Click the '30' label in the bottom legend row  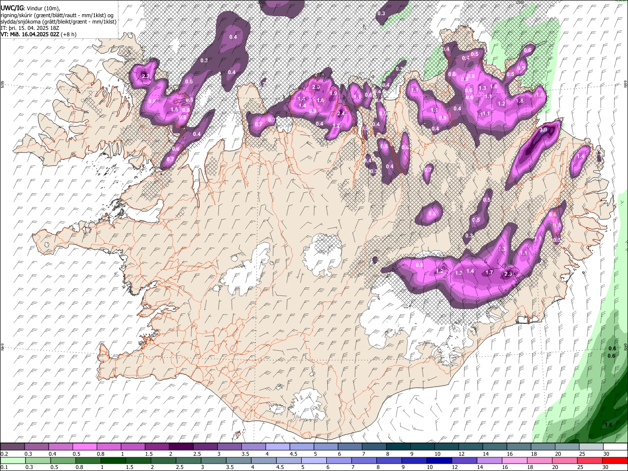click(x=606, y=467)
